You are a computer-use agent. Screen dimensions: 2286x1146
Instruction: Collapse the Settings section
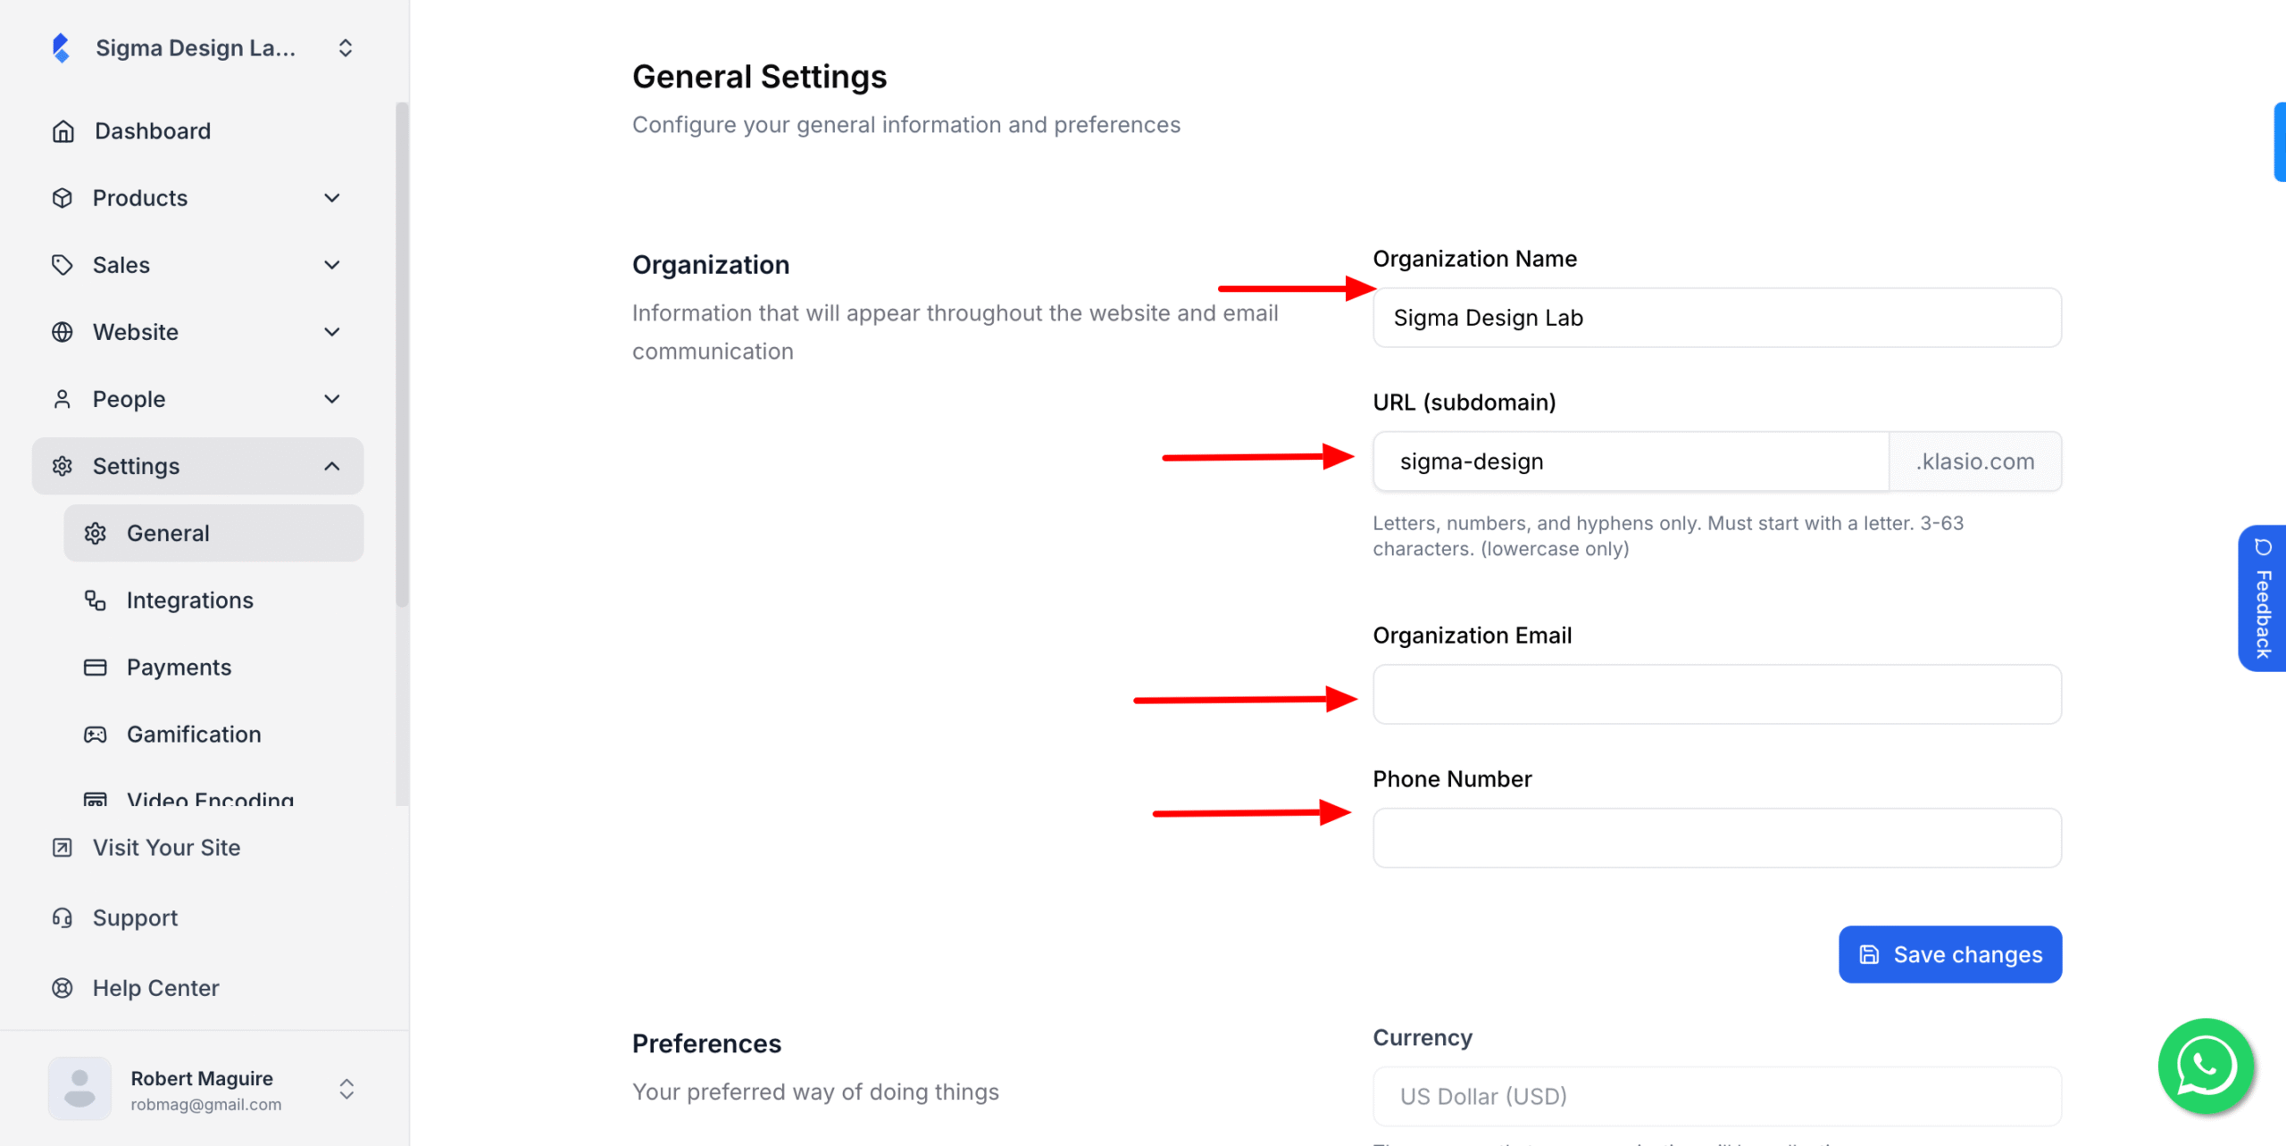331,465
